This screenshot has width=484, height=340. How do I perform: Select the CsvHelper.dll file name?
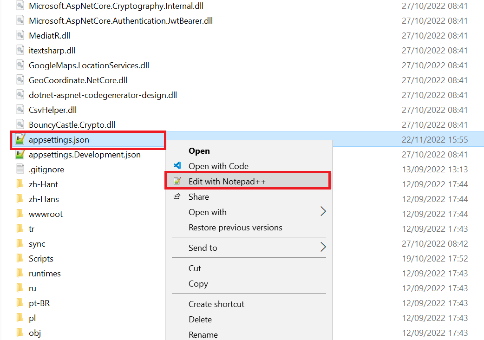[53, 110]
